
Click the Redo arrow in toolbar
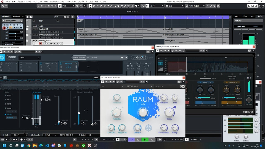[x=6, y=6]
